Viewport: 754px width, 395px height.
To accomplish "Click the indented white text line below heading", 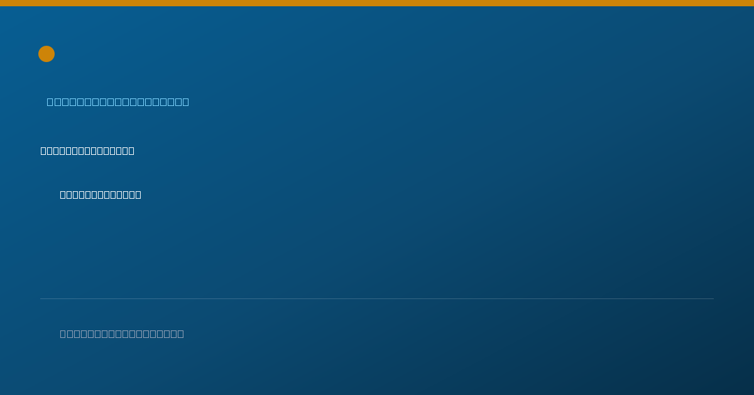I will pyautogui.click(x=101, y=194).
